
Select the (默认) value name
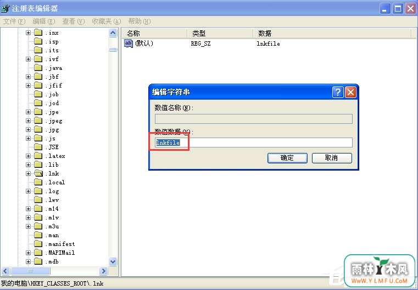pos(144,43)
